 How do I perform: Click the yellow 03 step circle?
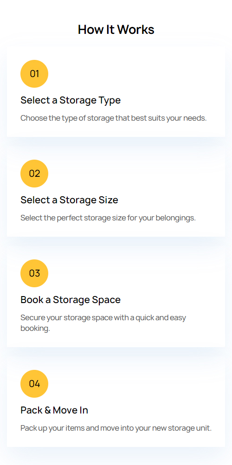pyautogui.click(x=34, y=273)
